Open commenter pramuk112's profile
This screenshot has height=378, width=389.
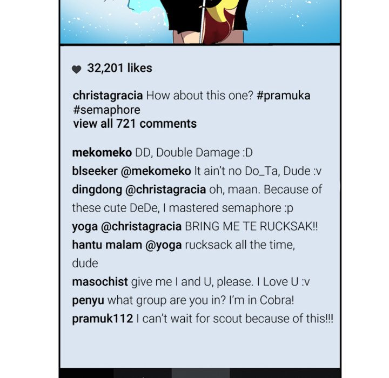tap(102, 319)
